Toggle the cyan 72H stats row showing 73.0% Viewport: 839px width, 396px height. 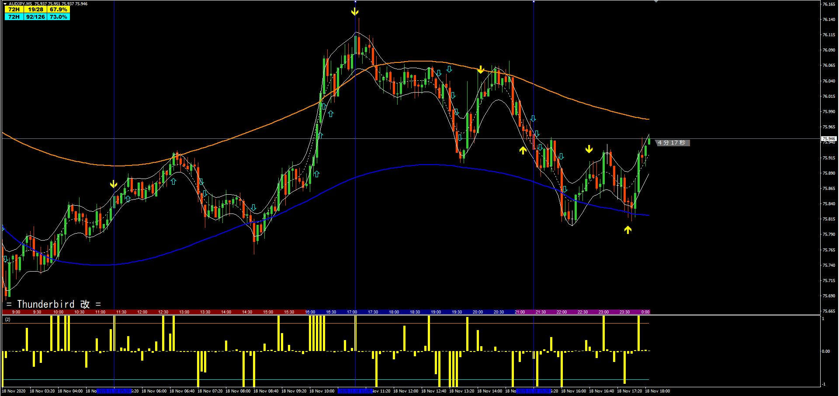37,17
